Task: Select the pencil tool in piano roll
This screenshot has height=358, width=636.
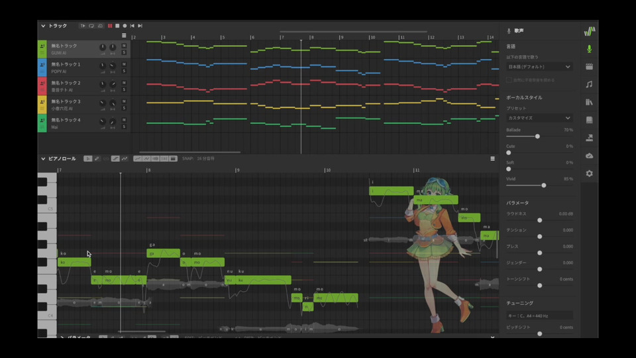Action: (x=97, y=158)
